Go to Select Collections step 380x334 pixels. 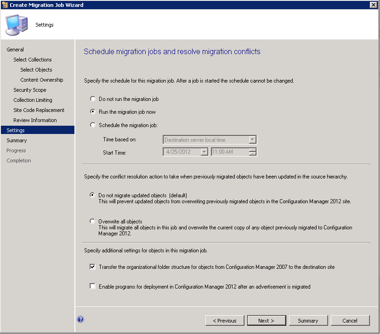(x=33, y=60)
